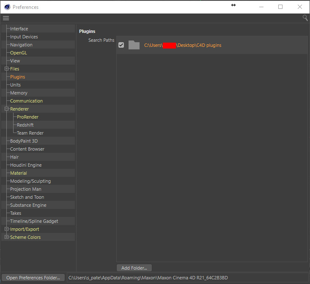The height and width of the screenshot is (284, 310).
Task: Uncheck the C4D plugins path checkbox
Action: coord(121,45)
